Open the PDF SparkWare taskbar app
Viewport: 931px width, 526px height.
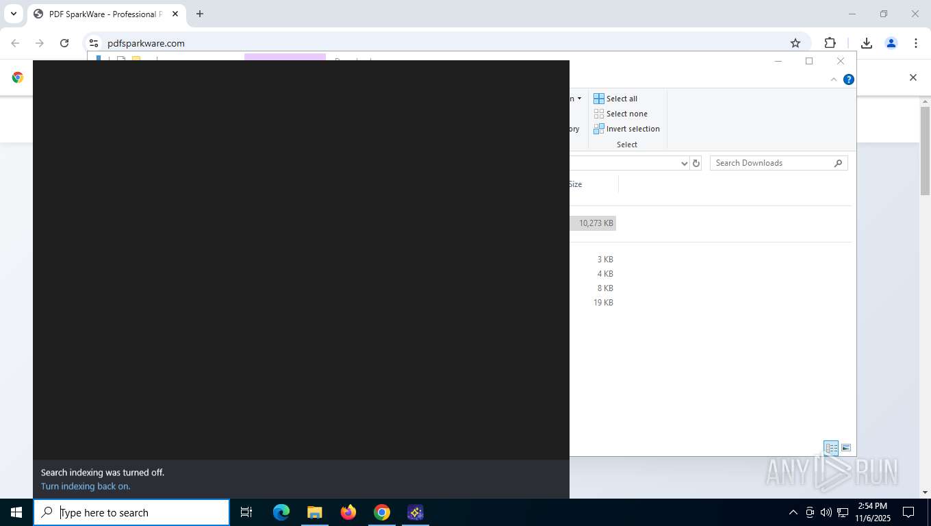point(416,512)
